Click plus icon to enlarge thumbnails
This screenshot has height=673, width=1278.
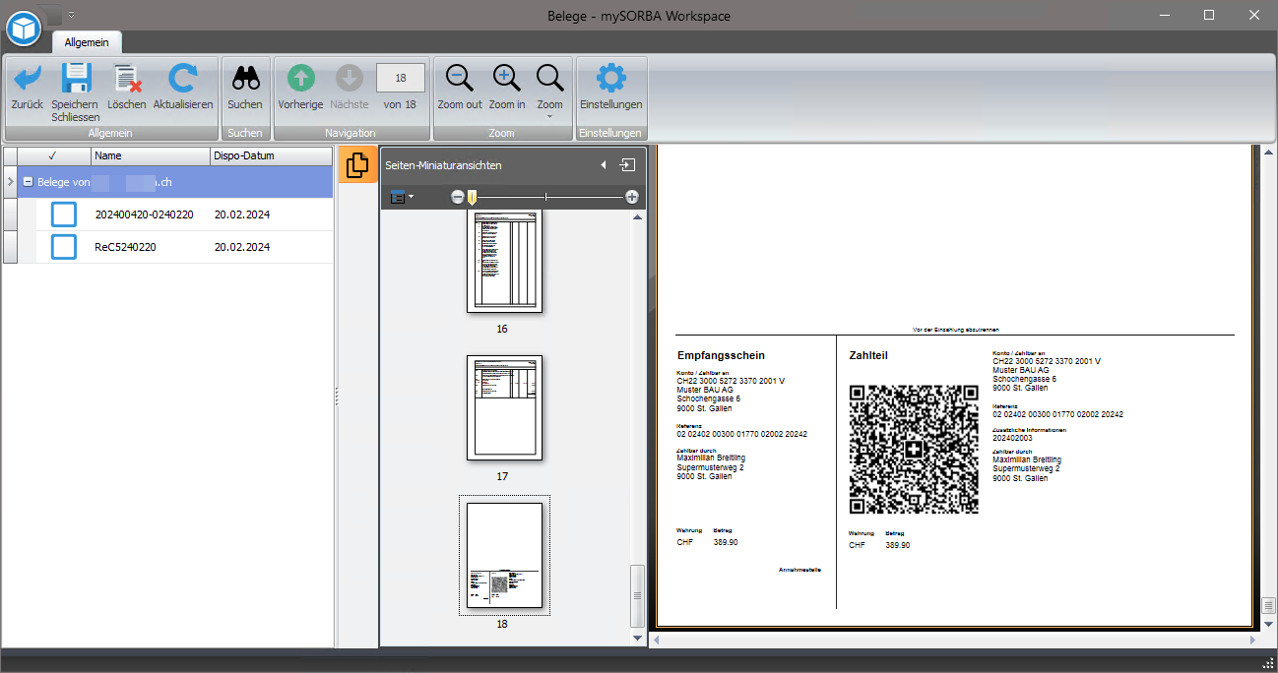[632, 197]
